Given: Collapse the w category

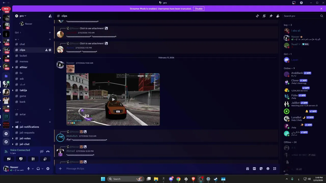Looking at the screenshot, I should 17,39.
